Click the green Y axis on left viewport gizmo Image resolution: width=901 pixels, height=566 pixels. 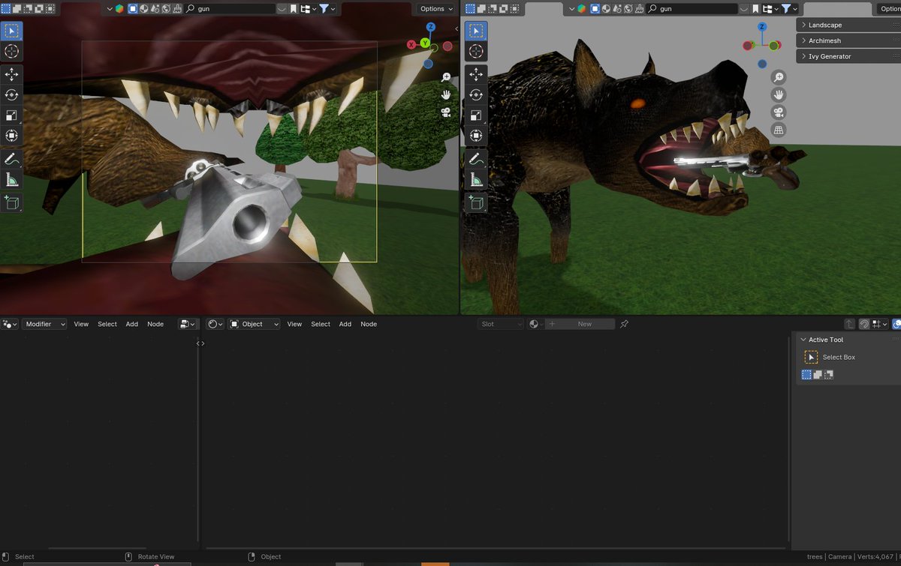(x=425, y=43)
